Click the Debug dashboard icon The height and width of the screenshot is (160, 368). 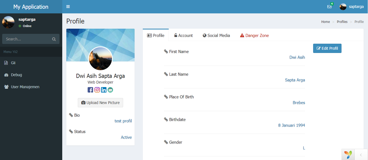[x=6, y=75]
